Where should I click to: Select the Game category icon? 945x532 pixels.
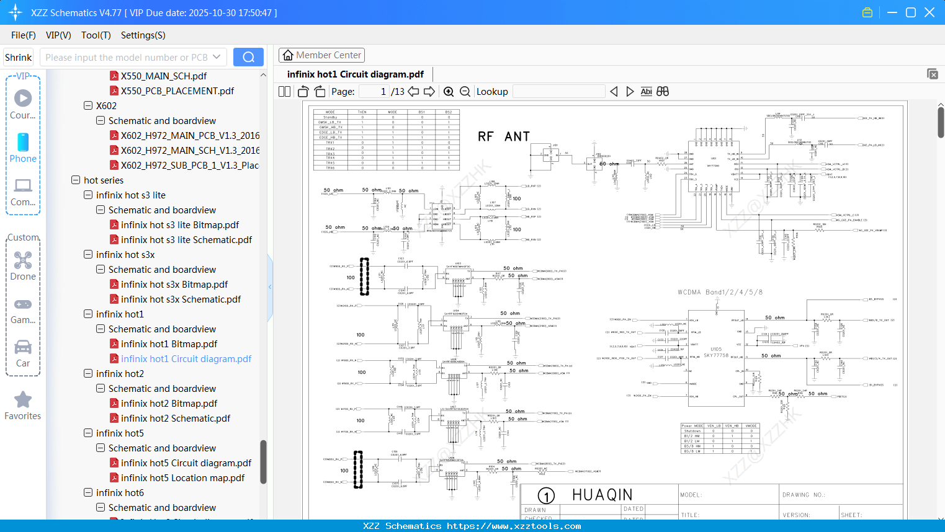tap(22, 304)
